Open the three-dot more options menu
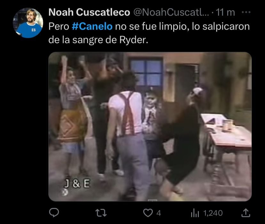 point(246,12)
